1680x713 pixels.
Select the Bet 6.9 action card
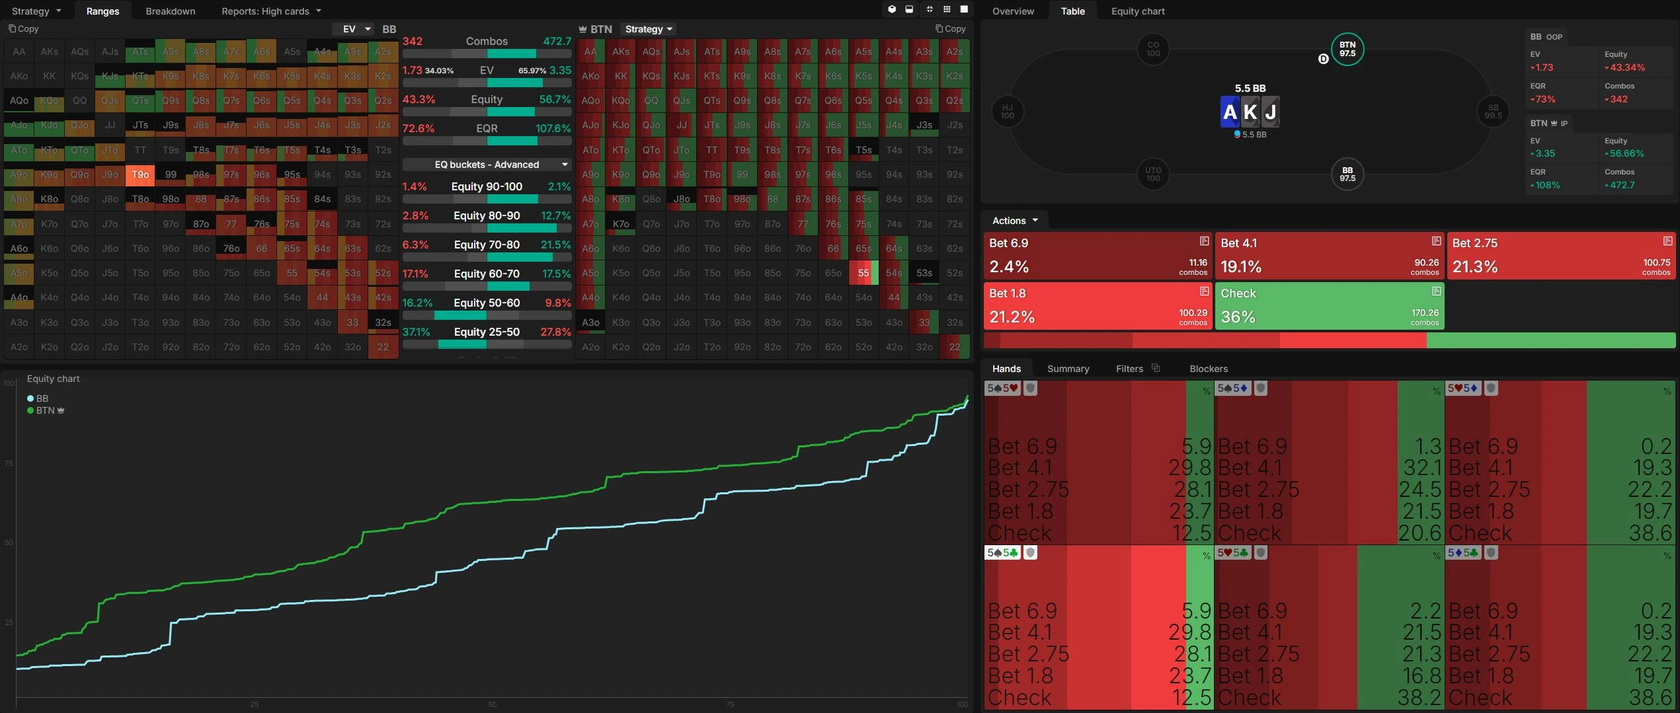(1098, 255)
